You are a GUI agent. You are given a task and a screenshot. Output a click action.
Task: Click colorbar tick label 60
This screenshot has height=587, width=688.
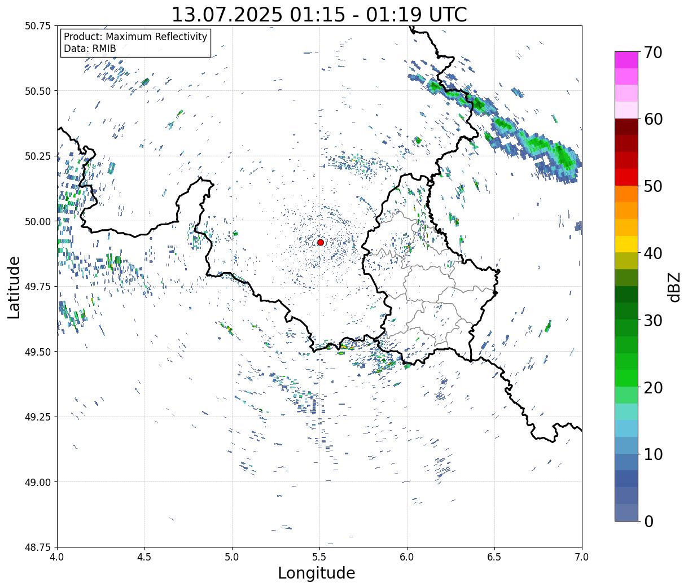pos(652,119)
